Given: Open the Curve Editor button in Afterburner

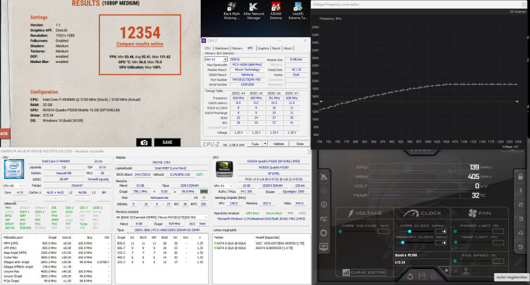Looking at the screenshot, I should [x=364, y=272].
